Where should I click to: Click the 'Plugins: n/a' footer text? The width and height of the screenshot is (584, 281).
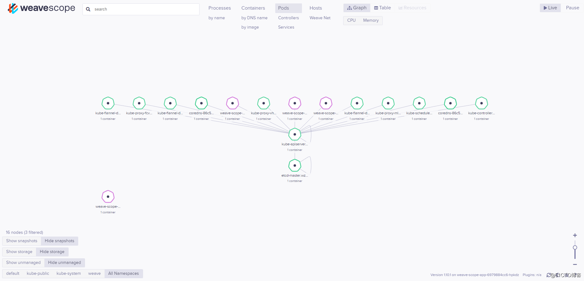[x=532, y=275]
